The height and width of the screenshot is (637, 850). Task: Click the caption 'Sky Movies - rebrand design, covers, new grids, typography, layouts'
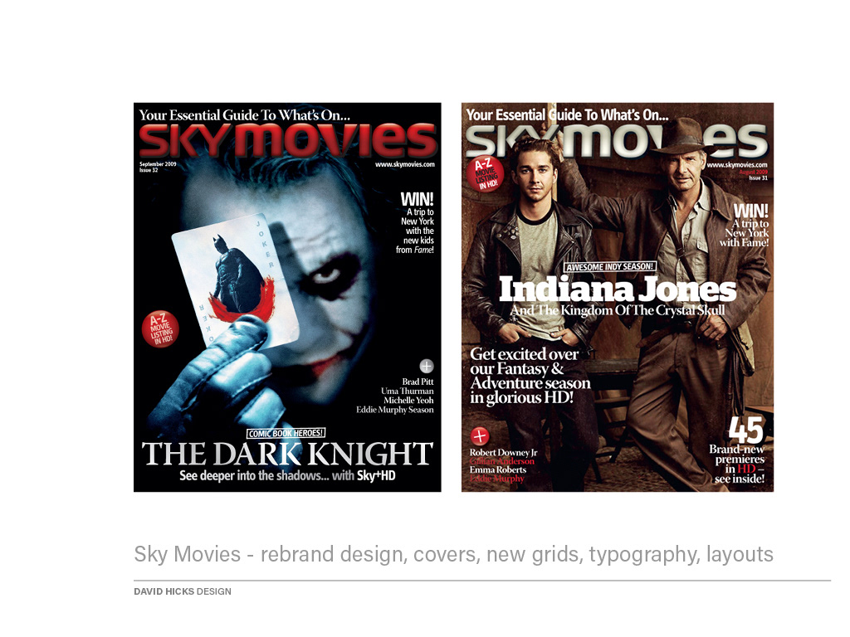click(x=454, y=554)
